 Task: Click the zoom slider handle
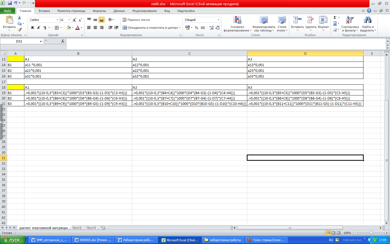coord(371,233)
